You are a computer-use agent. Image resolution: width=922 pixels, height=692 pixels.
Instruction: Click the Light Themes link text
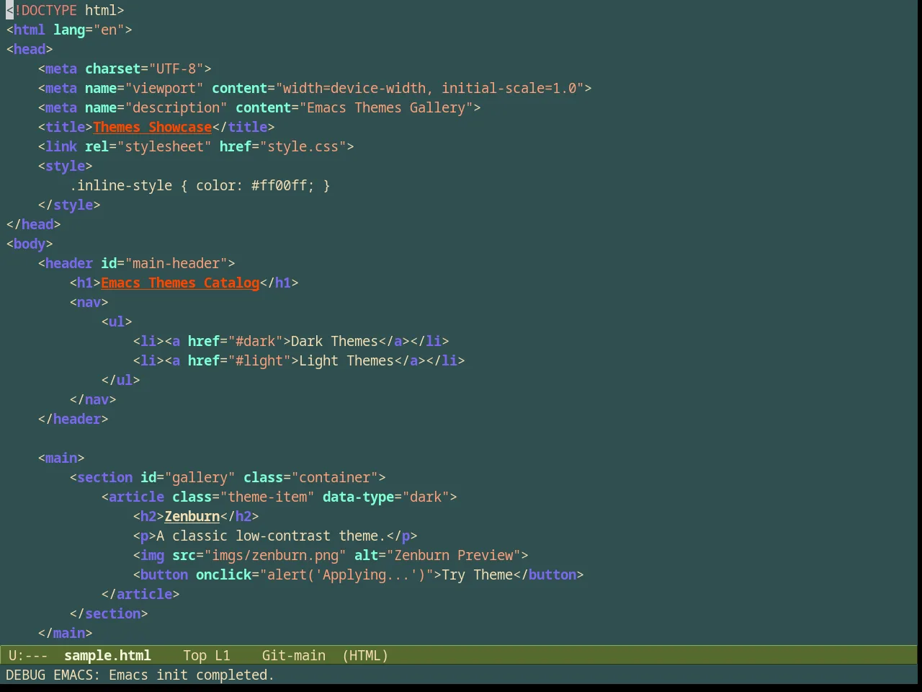click(346, 360)
